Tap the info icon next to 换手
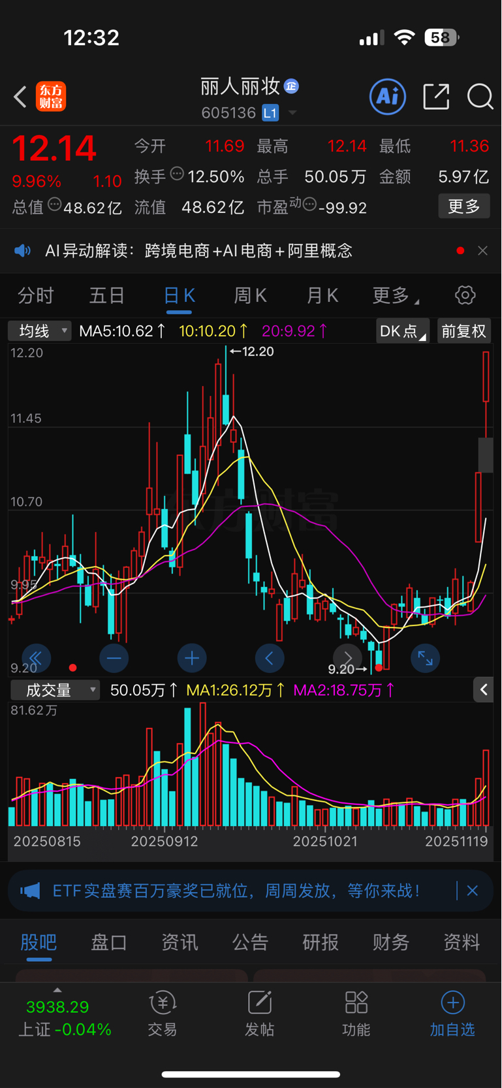The height and width of the screenshot is (1088, 502). [177, 174]
